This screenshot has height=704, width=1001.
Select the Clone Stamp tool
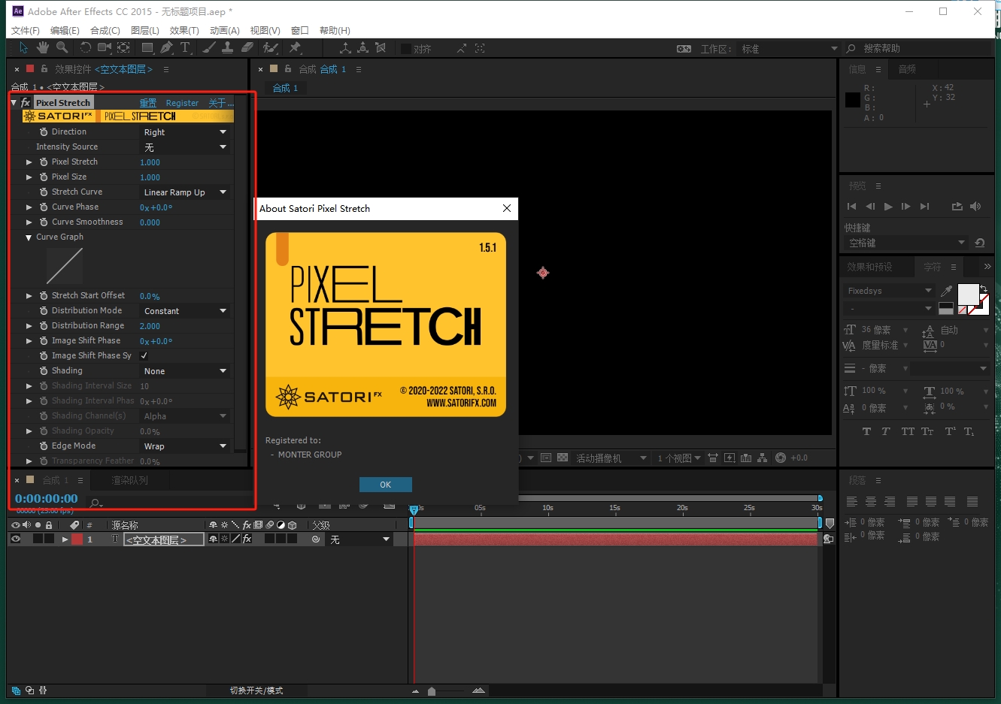tap(228, 48)
